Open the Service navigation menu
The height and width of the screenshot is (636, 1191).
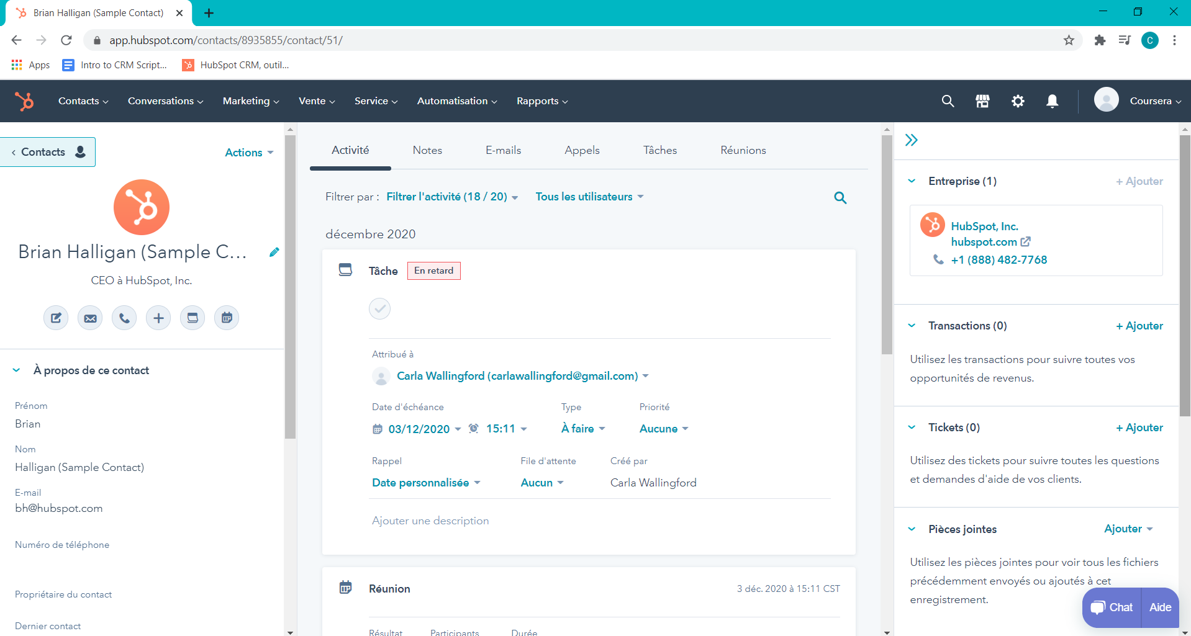tap(376, 101)
